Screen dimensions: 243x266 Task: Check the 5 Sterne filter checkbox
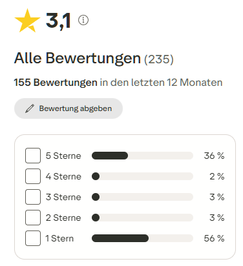click(33, 156)
